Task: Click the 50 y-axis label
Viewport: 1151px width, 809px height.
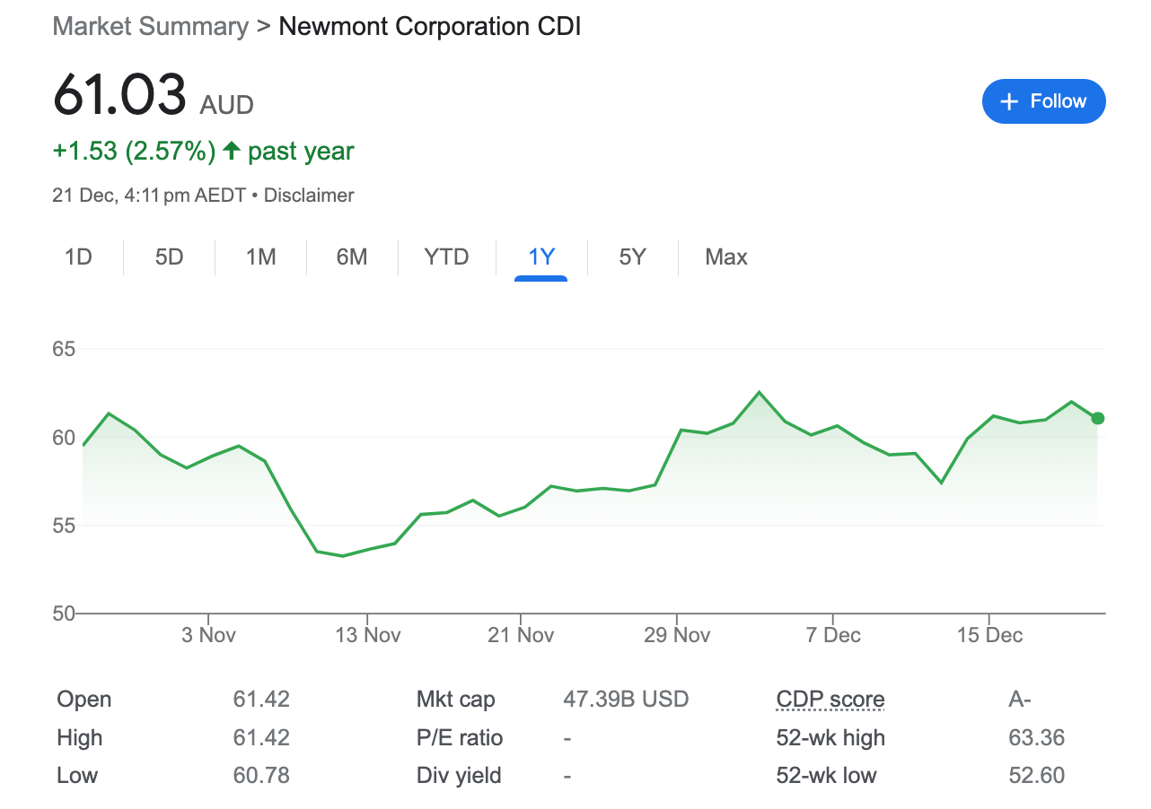Action: (65, 613)
